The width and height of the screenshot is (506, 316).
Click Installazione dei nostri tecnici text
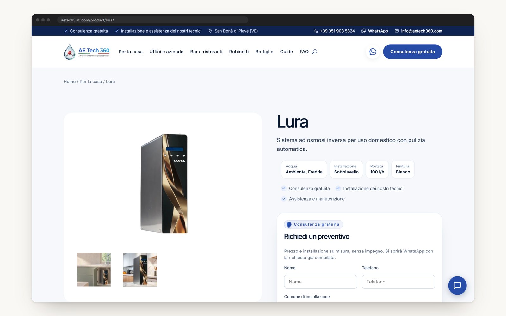pyautogui.click(x=373, y=188)
